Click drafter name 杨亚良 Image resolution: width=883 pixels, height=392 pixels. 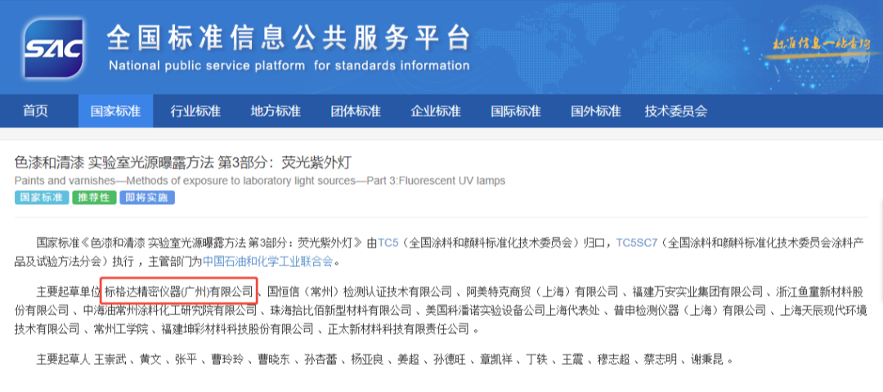tap(368, 359)
